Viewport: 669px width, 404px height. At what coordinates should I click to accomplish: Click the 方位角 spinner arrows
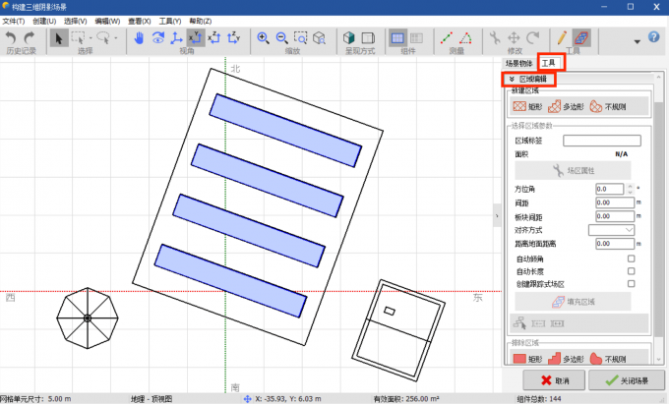(x=629, y=188)
